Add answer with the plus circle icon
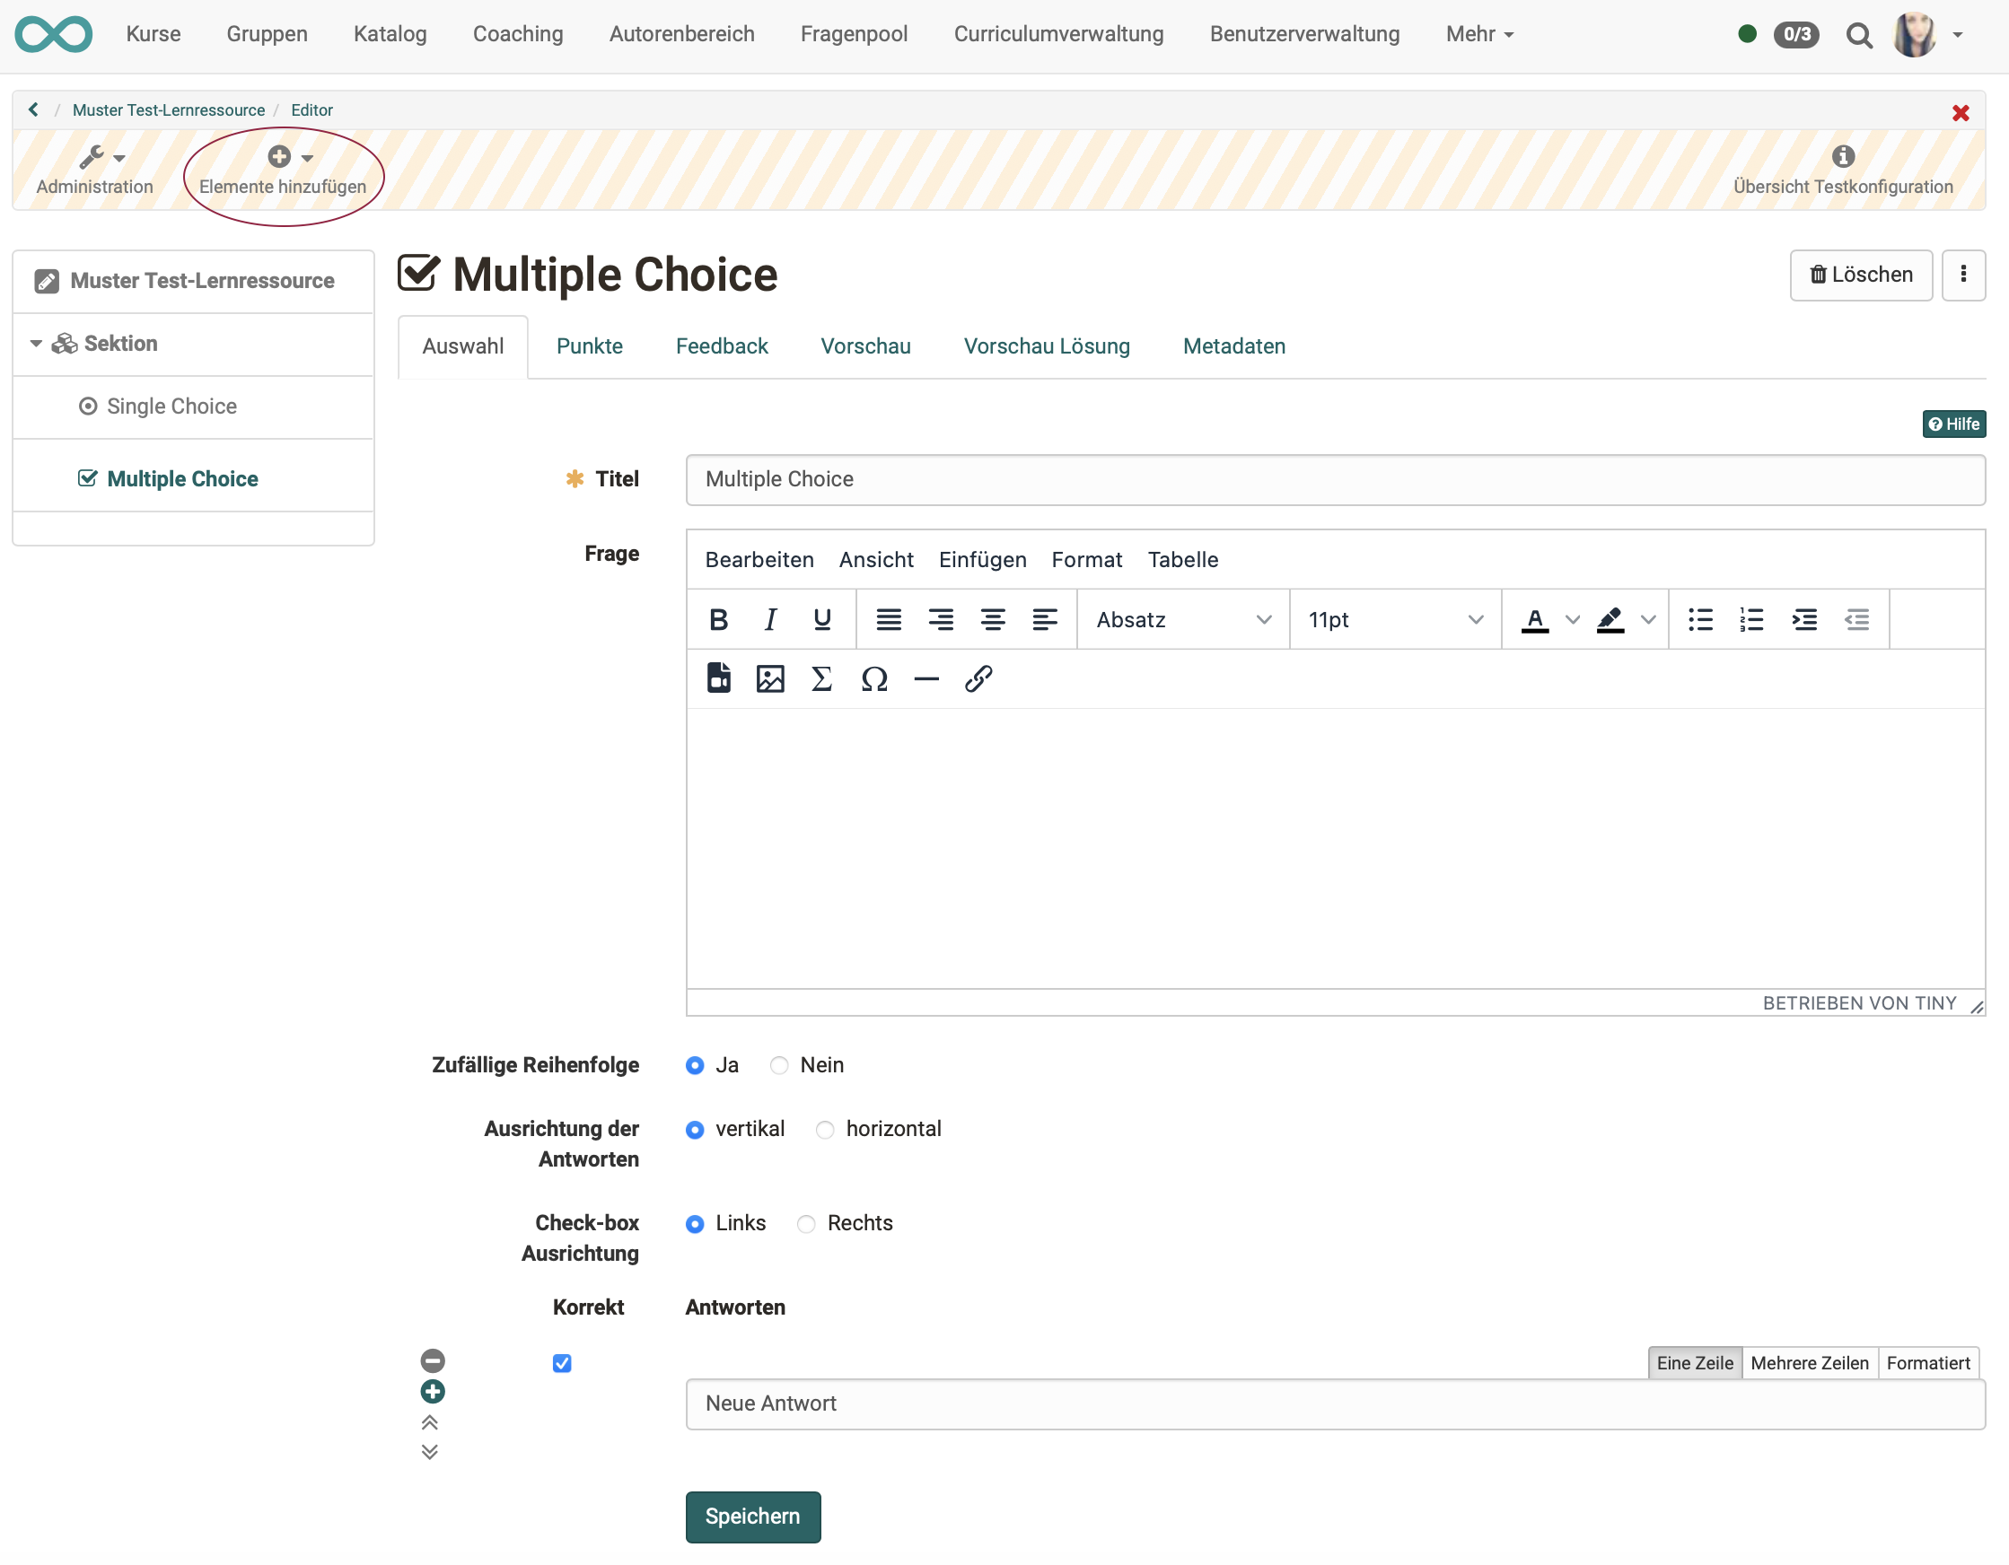This screenshot has height=1565, width=2009. point(433,1391)
